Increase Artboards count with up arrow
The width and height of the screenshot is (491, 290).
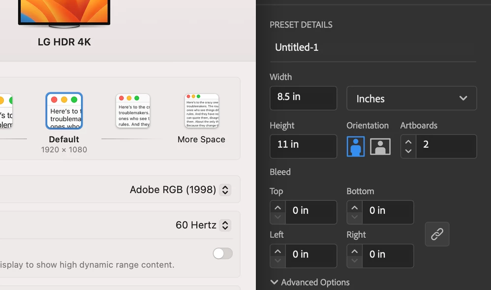pyautogui.click(x=408, y=142)
